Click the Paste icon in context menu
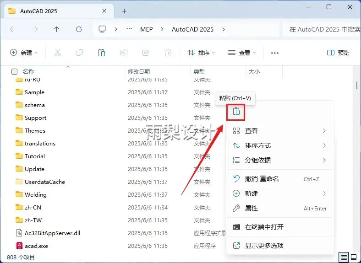The height and width of the screenshot is (263, 361). tap(236, 112)
